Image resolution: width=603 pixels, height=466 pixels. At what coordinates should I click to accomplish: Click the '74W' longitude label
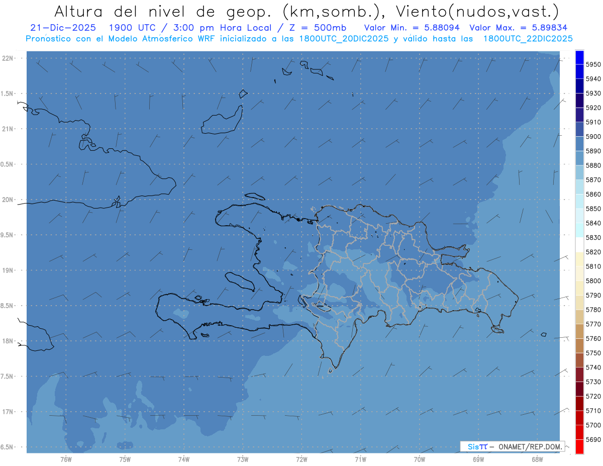tap(184, 459)
